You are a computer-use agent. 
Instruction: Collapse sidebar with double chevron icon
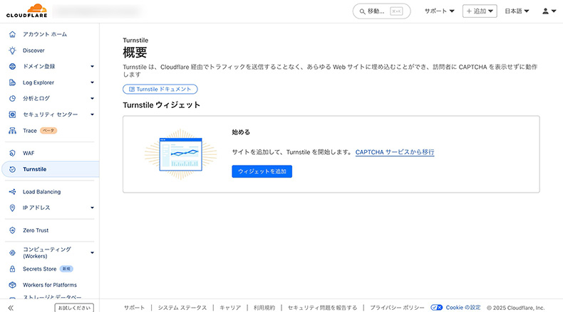[11, 308]
